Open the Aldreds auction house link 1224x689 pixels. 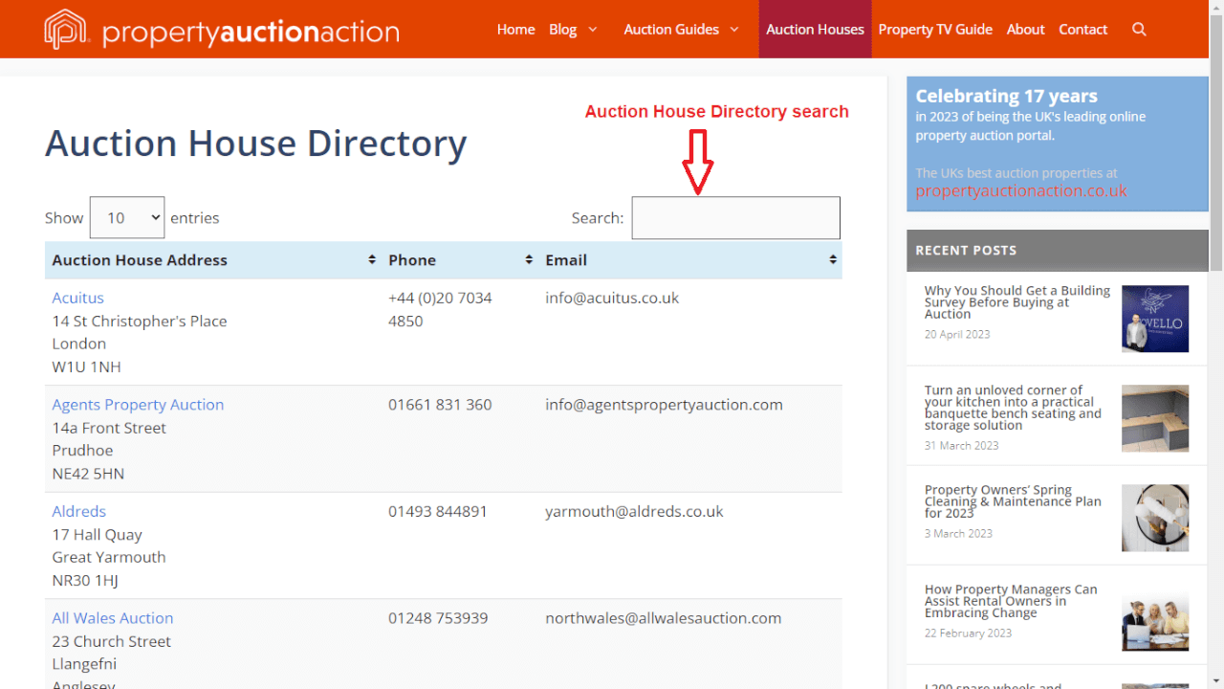click(78, 511)
